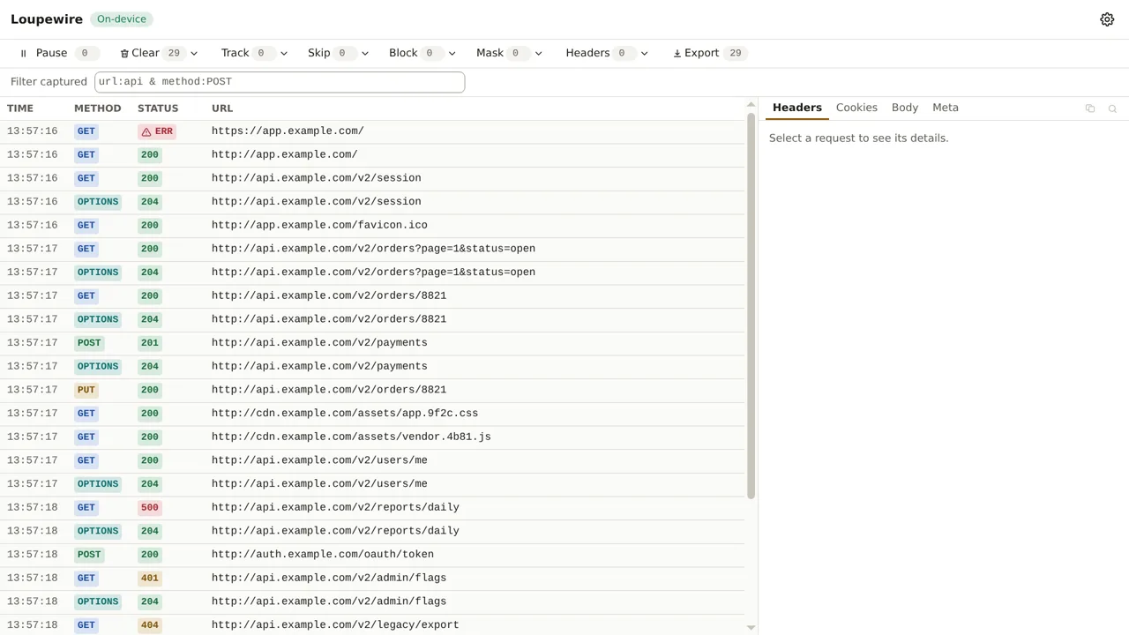This screenshot has width=1129, height=635.
Task: Switch to the Headers details tab
Action: point(797,108)
